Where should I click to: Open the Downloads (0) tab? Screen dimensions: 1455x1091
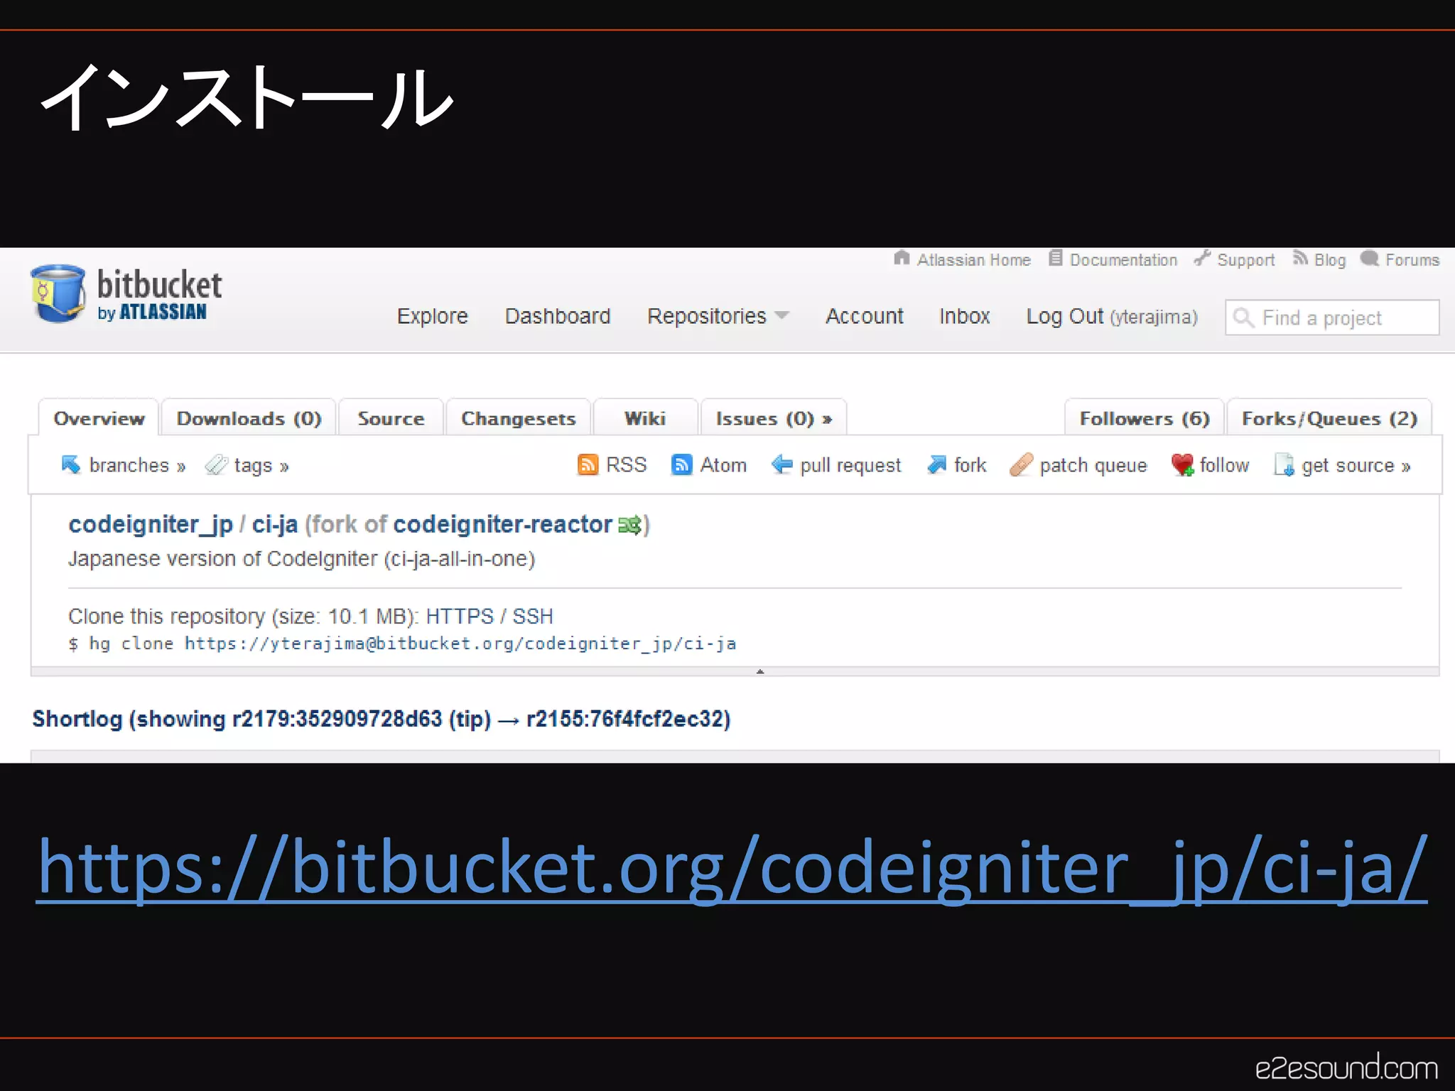tap(249, 418)
